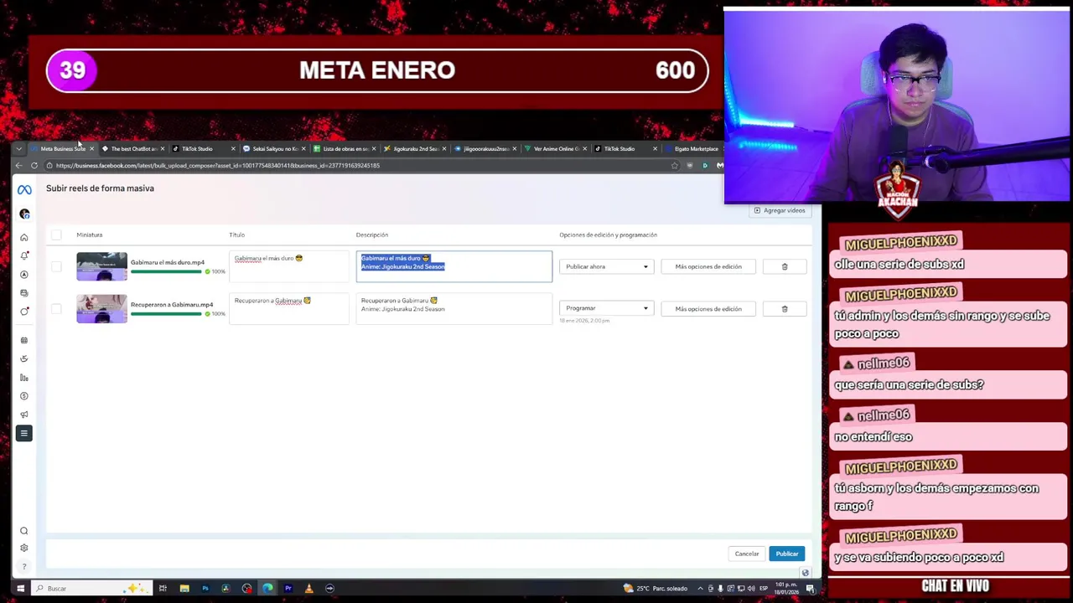Open Task View in the taskbar
Image resolution: width=1073 pixels, height=603 pixels.
(x=163, y=588)
